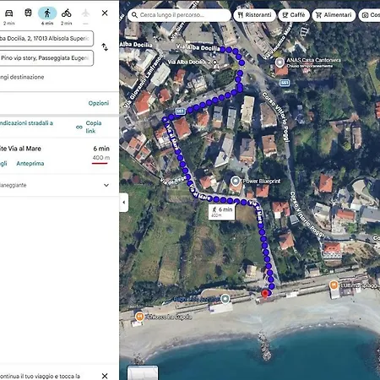Screen dimensions: 380x380
Task: Collapse the side panel with arrow tab
Action: tap(124, 202)
